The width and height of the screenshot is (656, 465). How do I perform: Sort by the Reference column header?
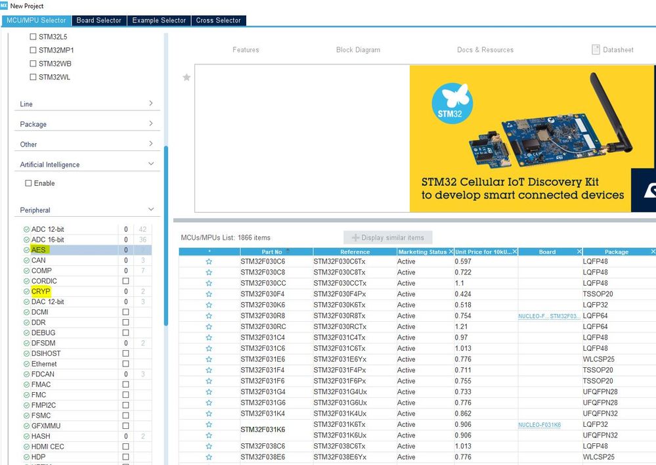(355, 252)
